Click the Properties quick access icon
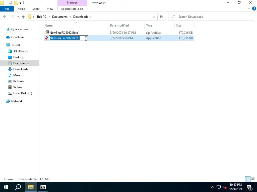This screenshot has height=192, width=257. pyautogui.click(x=10, y=3)
